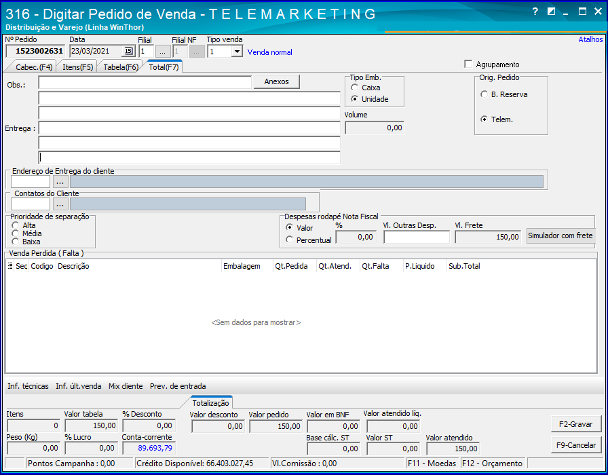608x475 pixels.
Task: Expand the Tipo venda dropdown
Action: (x=237, y=52)
